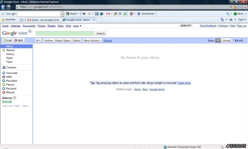Click the Gmail M icon in Google toolbar
This screenshot has width=248, height=149.
108,14
